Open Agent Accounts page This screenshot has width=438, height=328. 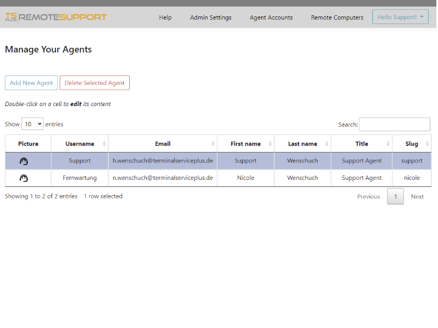coord(271,17)
